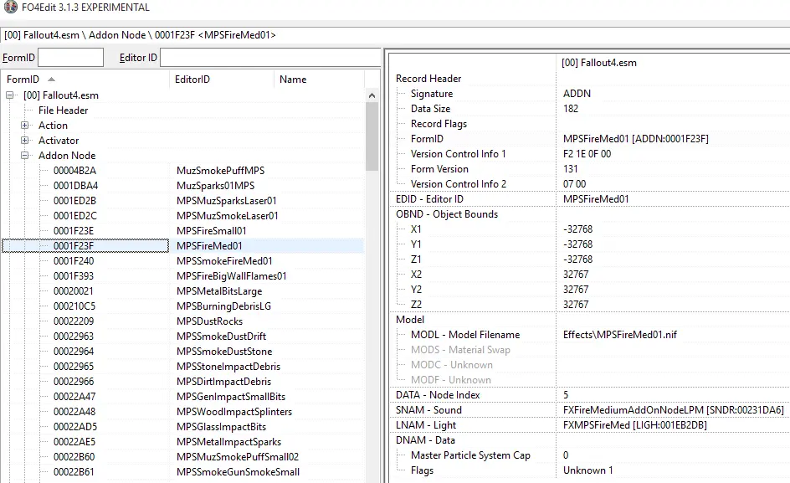Expand the Activator record group

tap(25, 140)
